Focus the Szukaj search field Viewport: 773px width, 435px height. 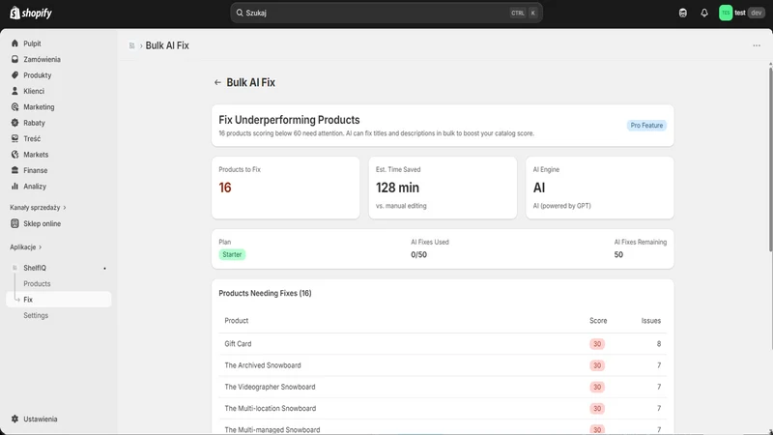click(x=386, y=13)
